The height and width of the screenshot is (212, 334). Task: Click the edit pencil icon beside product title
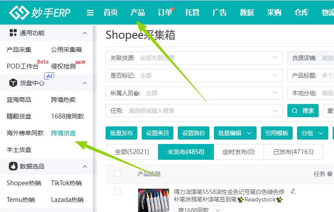coord(294,191)
